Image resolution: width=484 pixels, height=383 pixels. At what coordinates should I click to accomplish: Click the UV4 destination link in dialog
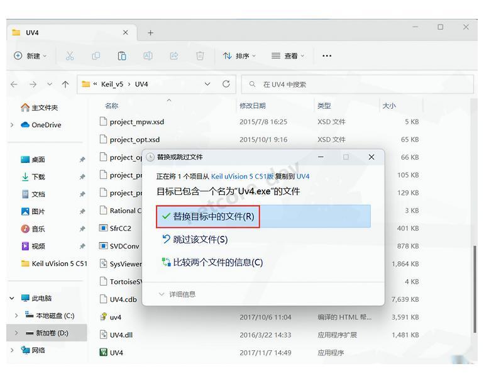point(303,176)
